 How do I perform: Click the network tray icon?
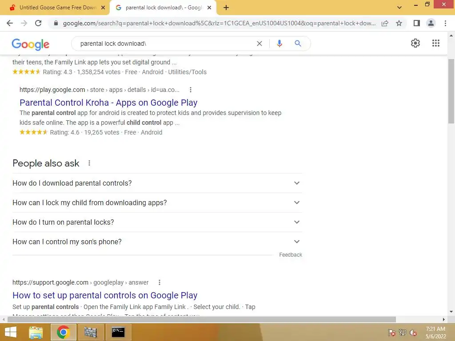(403, 333)
